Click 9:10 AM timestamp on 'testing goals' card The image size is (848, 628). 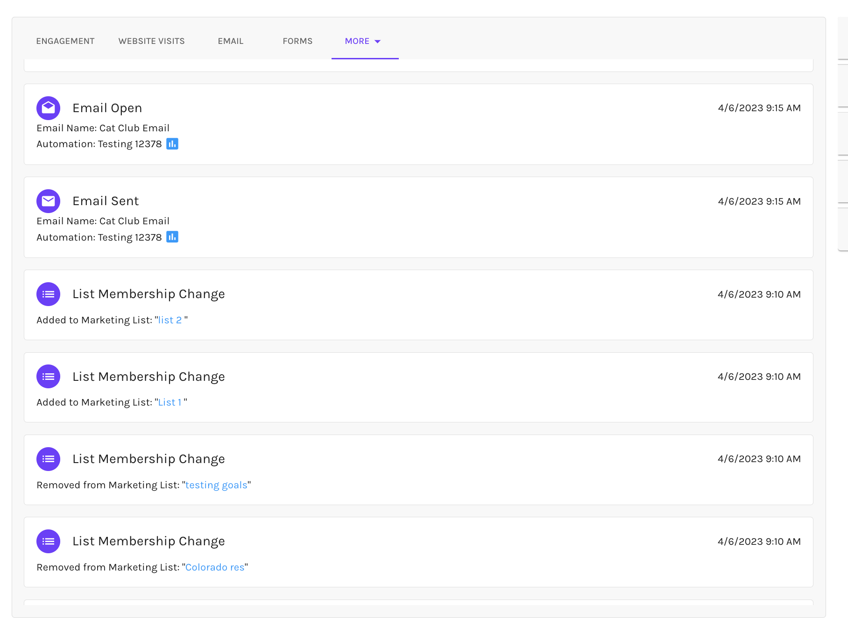point(759,459)
